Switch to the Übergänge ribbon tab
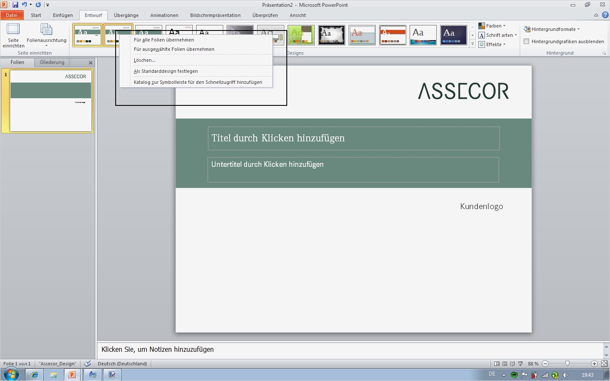This screenshot has height=381, width=610. tap(126, 15)
